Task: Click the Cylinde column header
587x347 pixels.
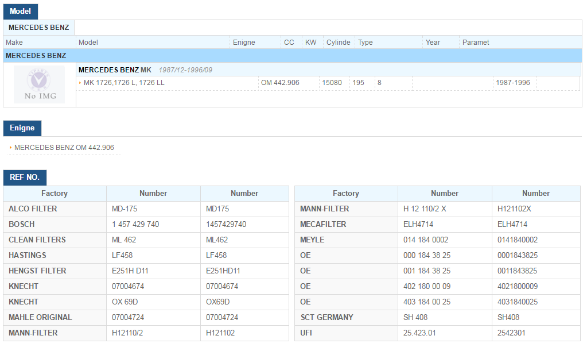Action: 339,43
